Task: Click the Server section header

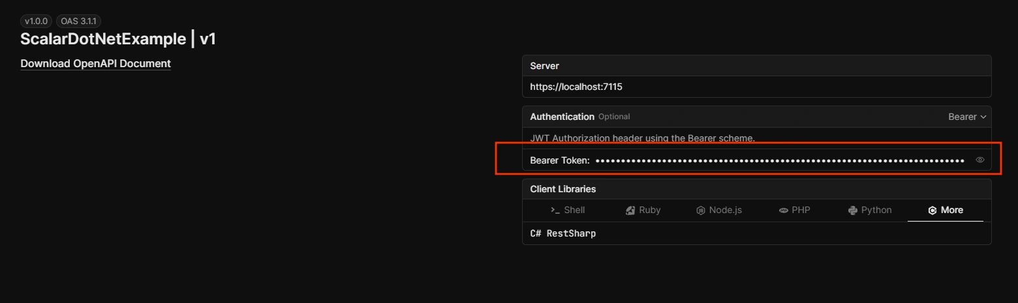Action: (x=544, y=66)
